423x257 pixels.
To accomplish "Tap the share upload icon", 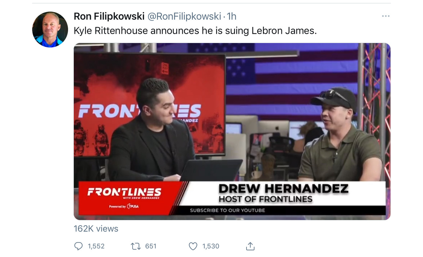I will pos(250,246).
